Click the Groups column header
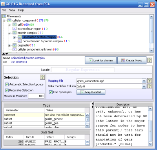Image resolution: width=157 pixels, height=150 pixels. click(75, 137)
